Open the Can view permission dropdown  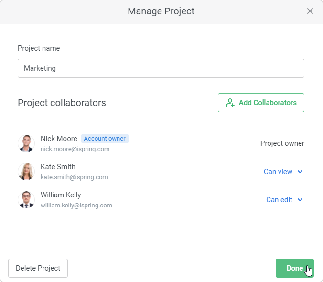tap(283, 172)
